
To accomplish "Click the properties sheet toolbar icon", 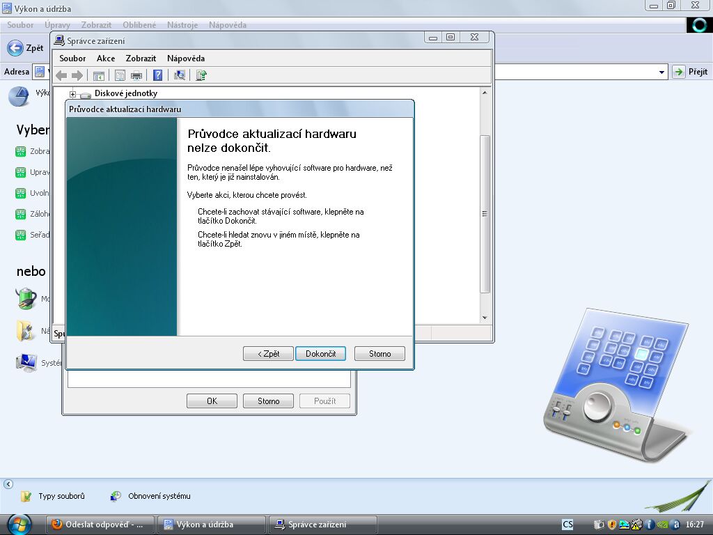I will pyautogui.click(x=120, y=75).
